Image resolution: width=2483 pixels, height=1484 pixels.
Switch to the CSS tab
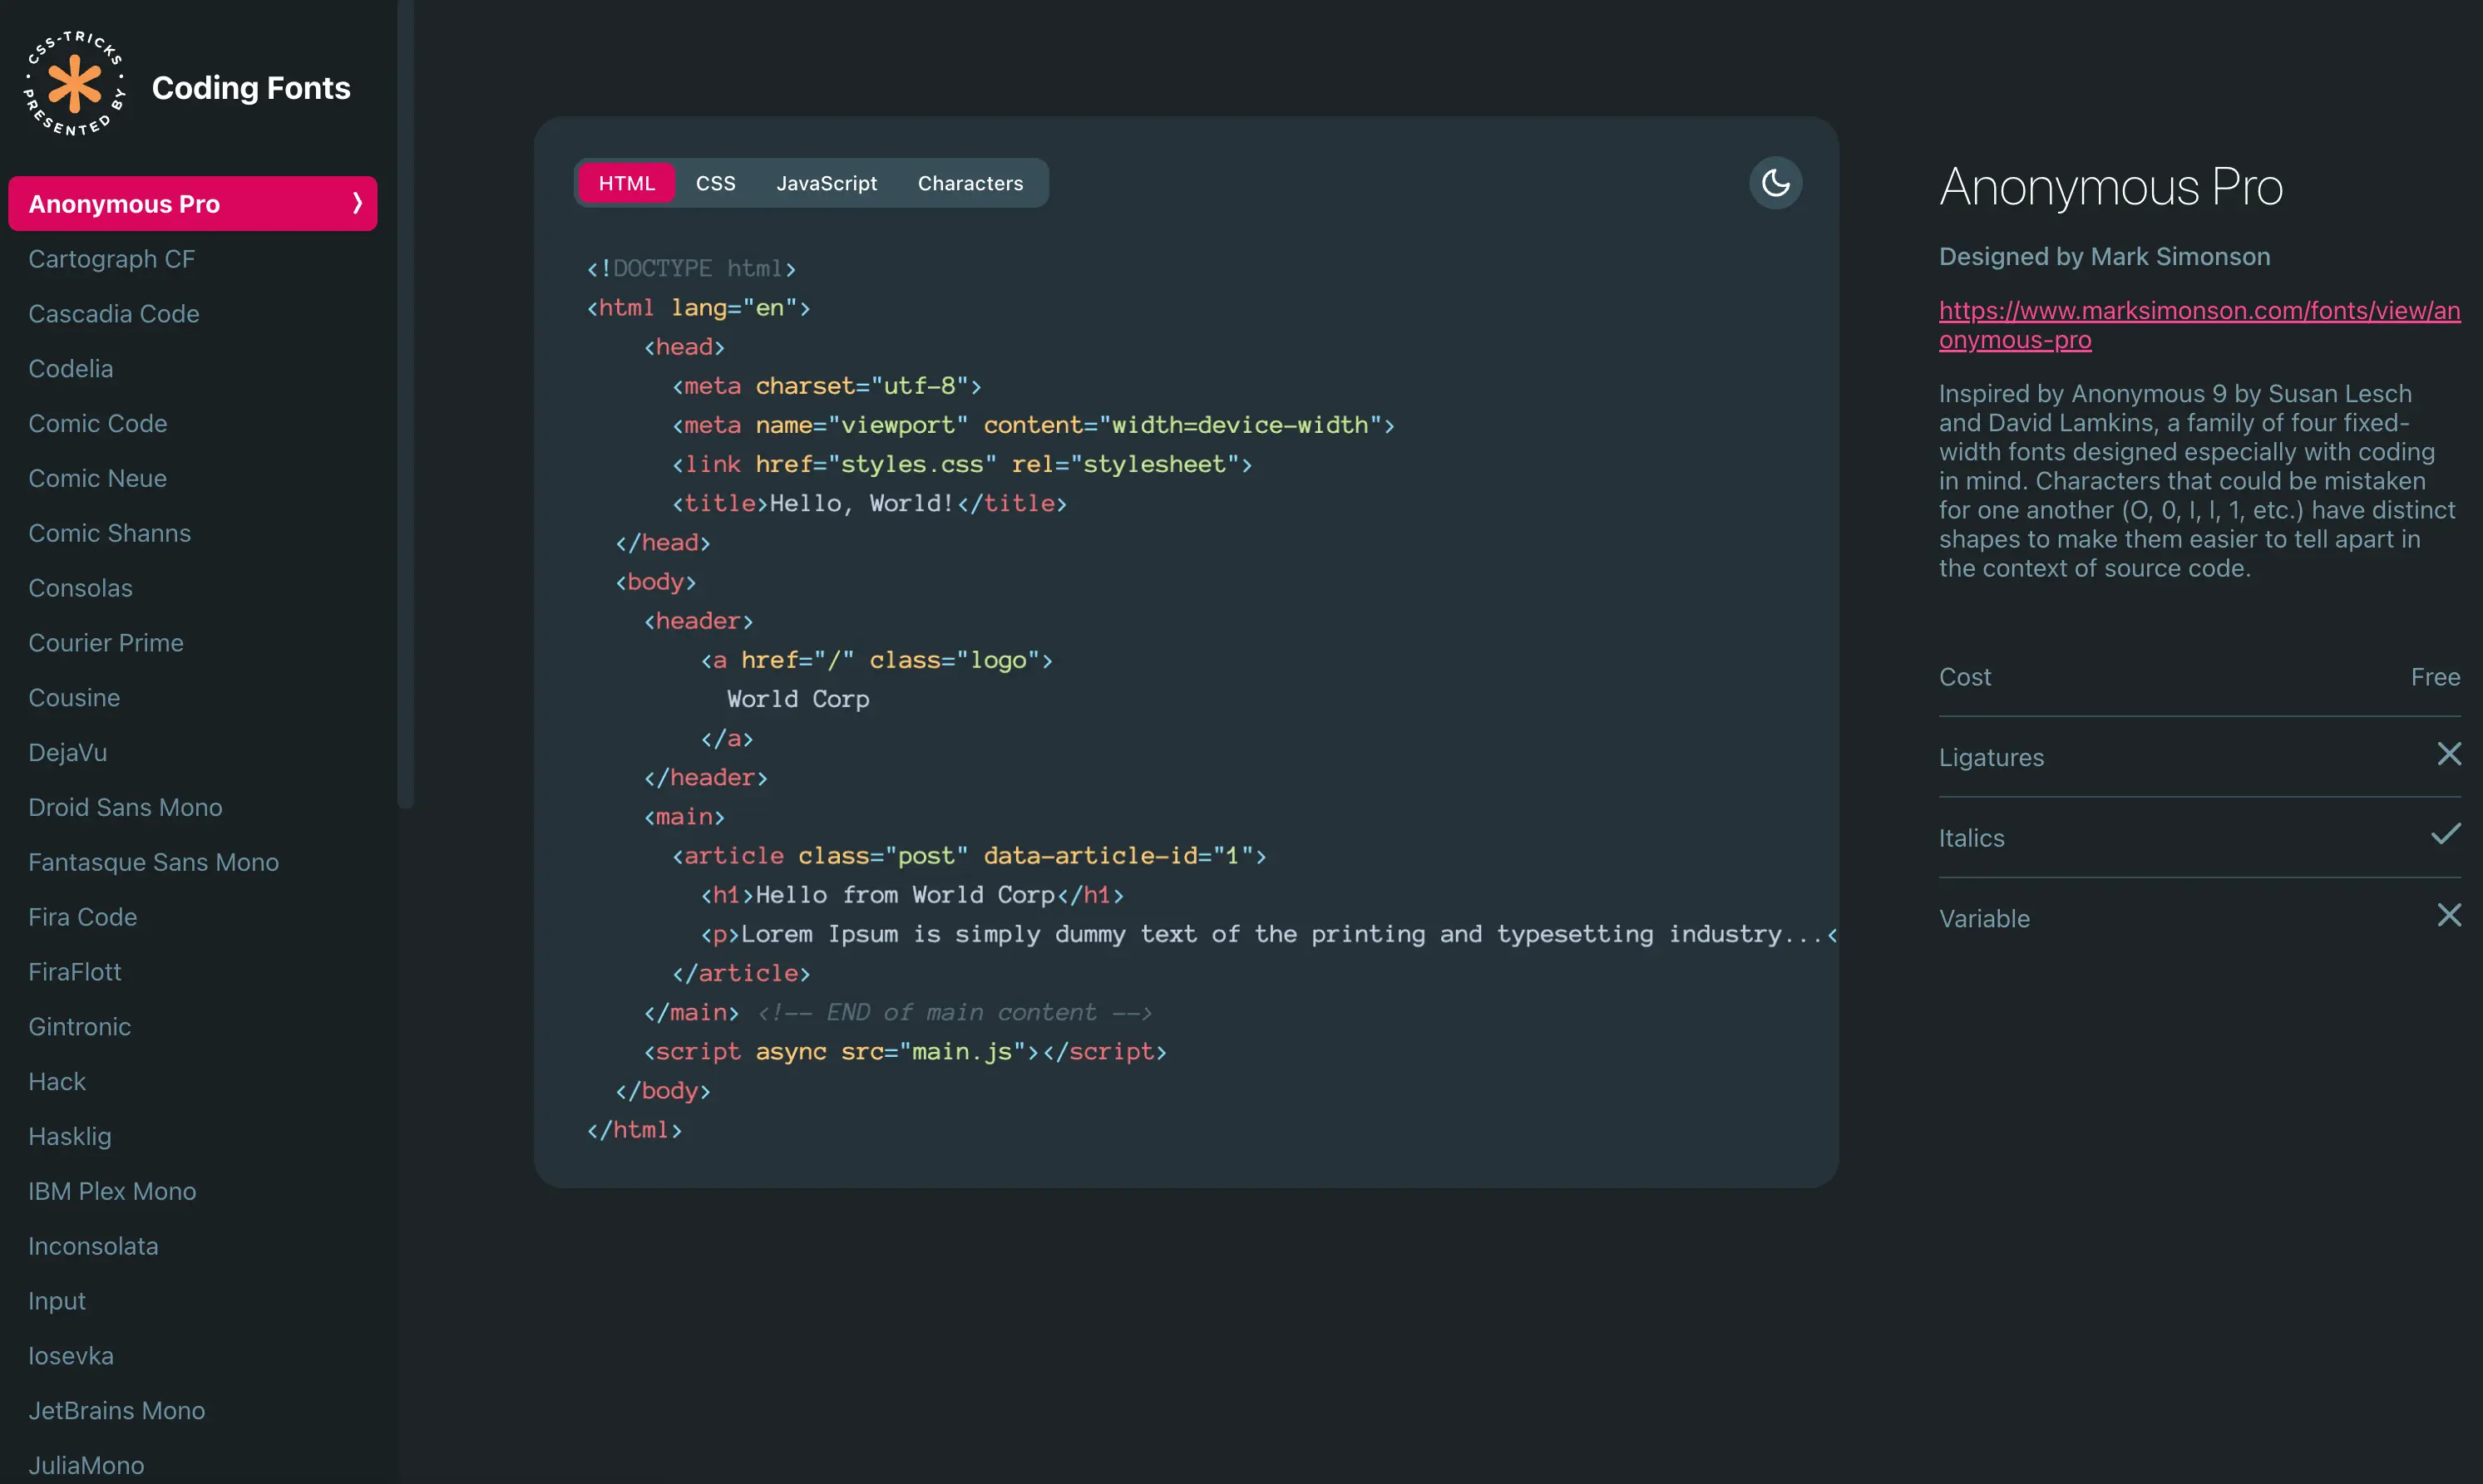(714, 184)
